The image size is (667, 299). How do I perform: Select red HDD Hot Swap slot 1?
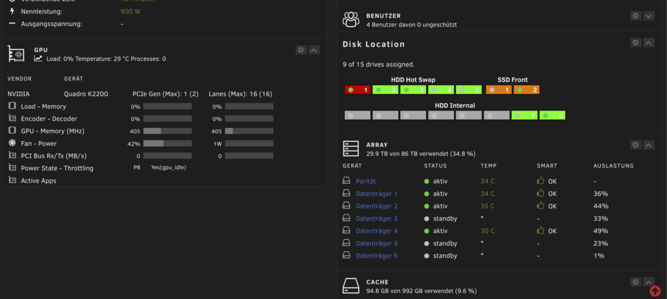tap(358, 90)
